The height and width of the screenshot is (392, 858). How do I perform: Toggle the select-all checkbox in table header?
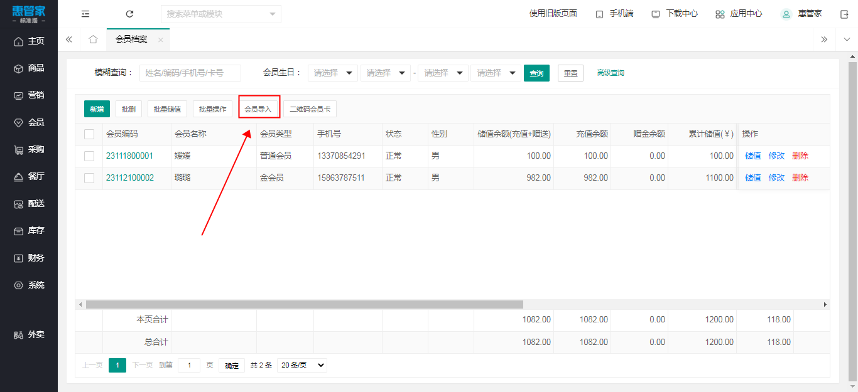(x=89, y=134)
